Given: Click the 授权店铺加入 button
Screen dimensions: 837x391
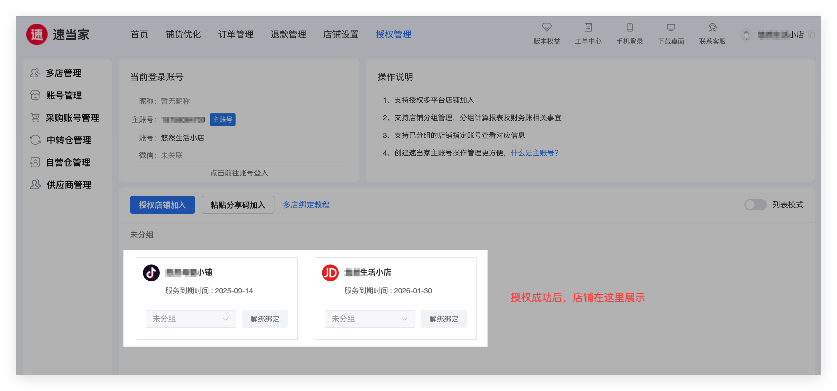Looking at the screenshot, I should click(x=162, y=205).
